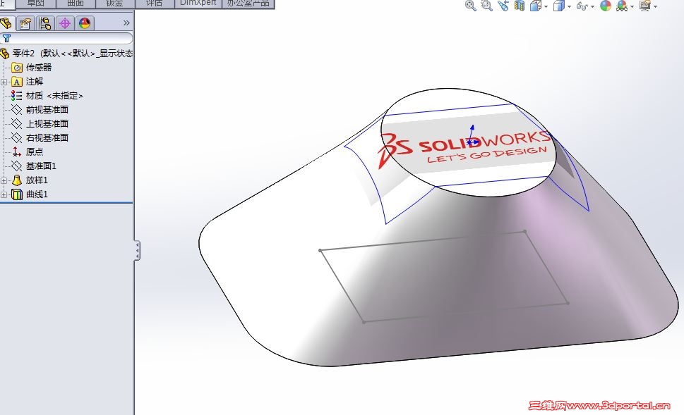Click the Display Style cube icon
Viewport: 684px width, 415px height.
558,6
